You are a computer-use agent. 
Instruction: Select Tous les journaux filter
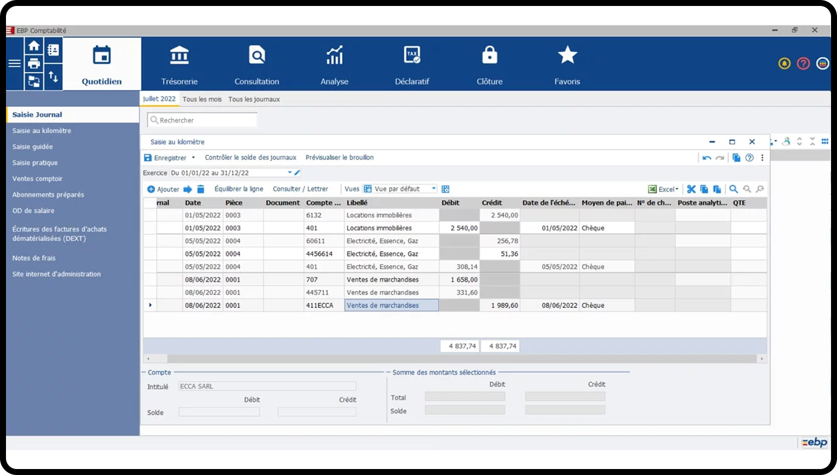(254, 99)
